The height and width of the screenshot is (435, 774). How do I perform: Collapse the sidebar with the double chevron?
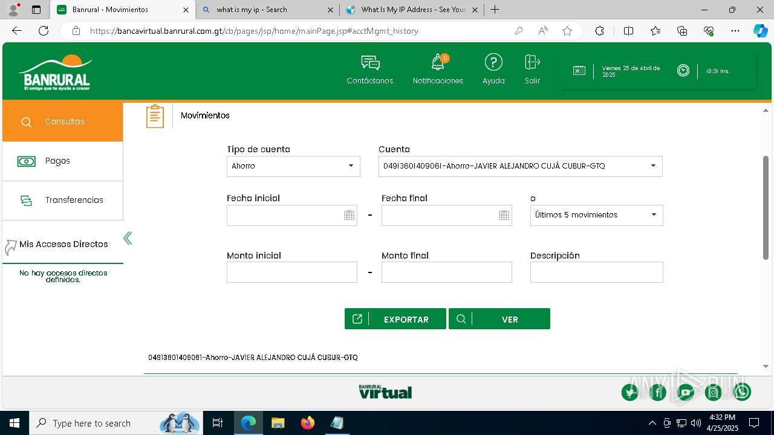[128, 238]
